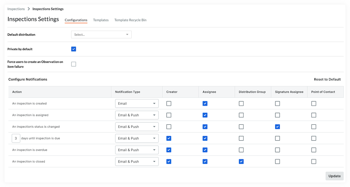Check Point of Contact for inspection's status changed
This screenshot has height=187, width=350.
coord(314,127)
